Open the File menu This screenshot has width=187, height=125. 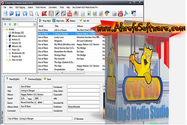[x=5, y=7]
